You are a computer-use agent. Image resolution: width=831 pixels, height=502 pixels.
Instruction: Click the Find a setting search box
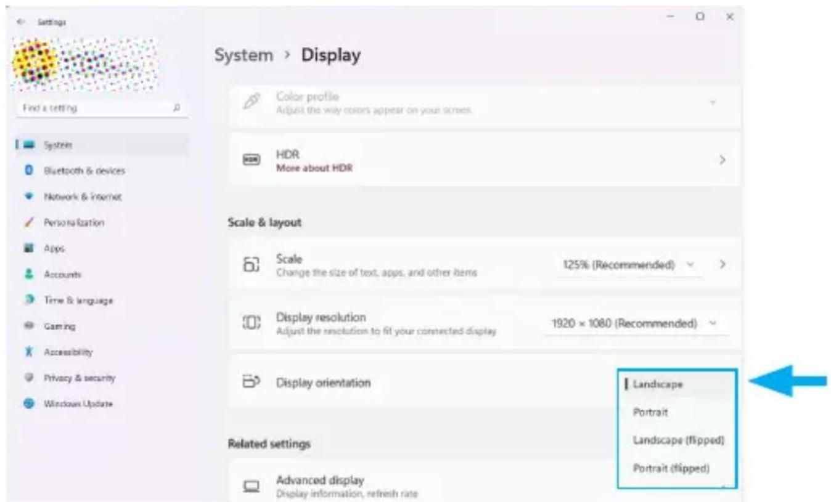coord(102,108)
